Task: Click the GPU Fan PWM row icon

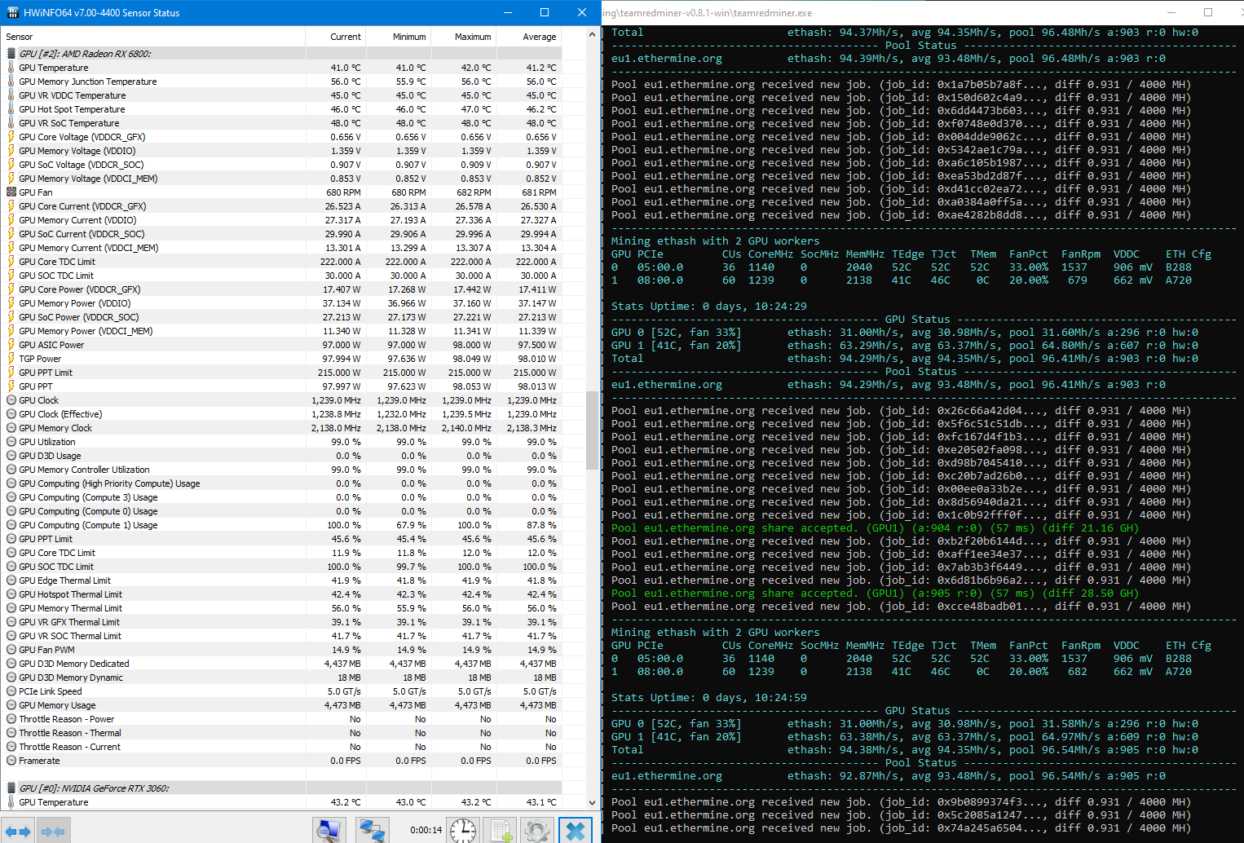Action: click(11, 650)
